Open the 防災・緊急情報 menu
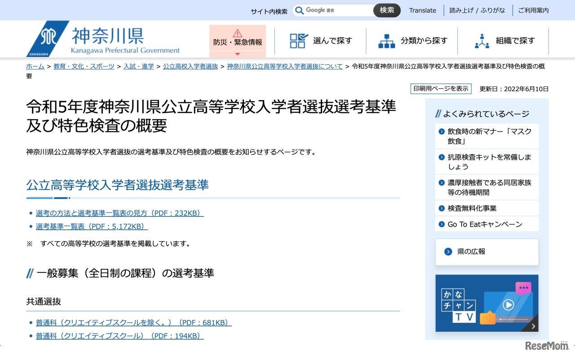 [238, 41]
